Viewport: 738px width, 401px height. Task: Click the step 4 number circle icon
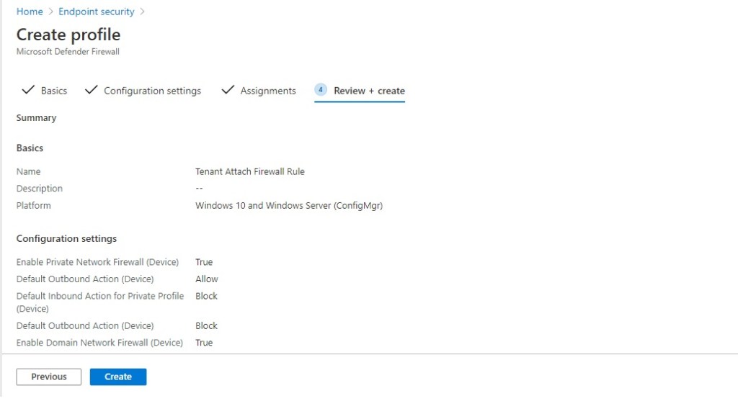point(321,90)
